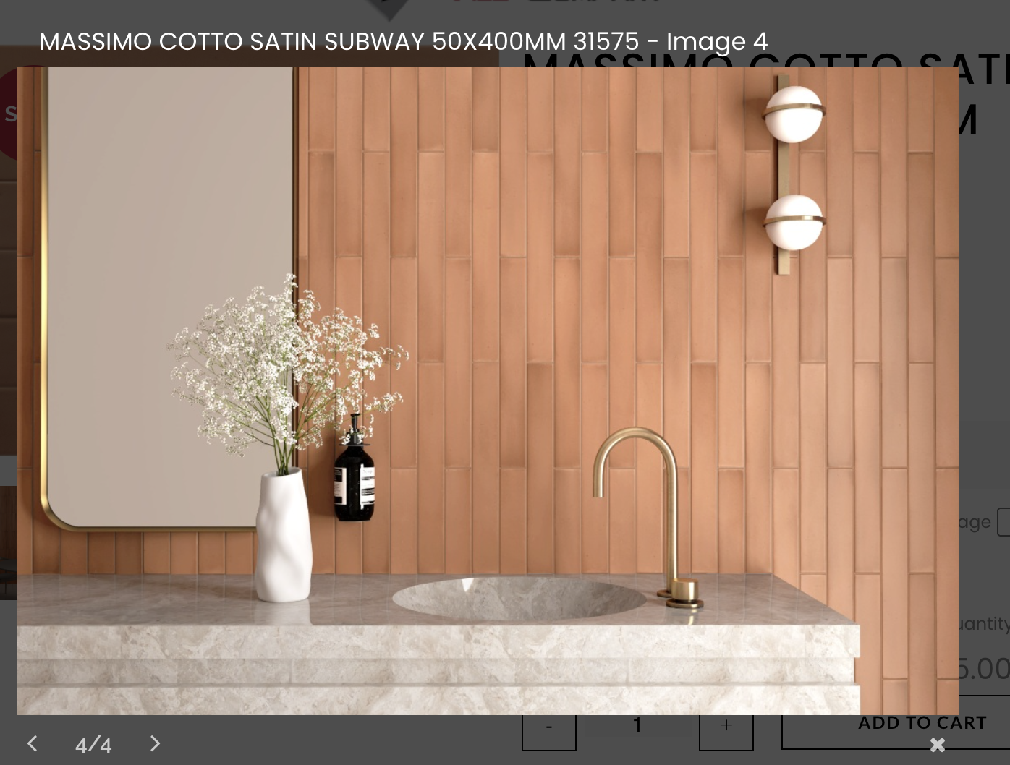Go to the previous lightbox image

[x=33, y=743]
